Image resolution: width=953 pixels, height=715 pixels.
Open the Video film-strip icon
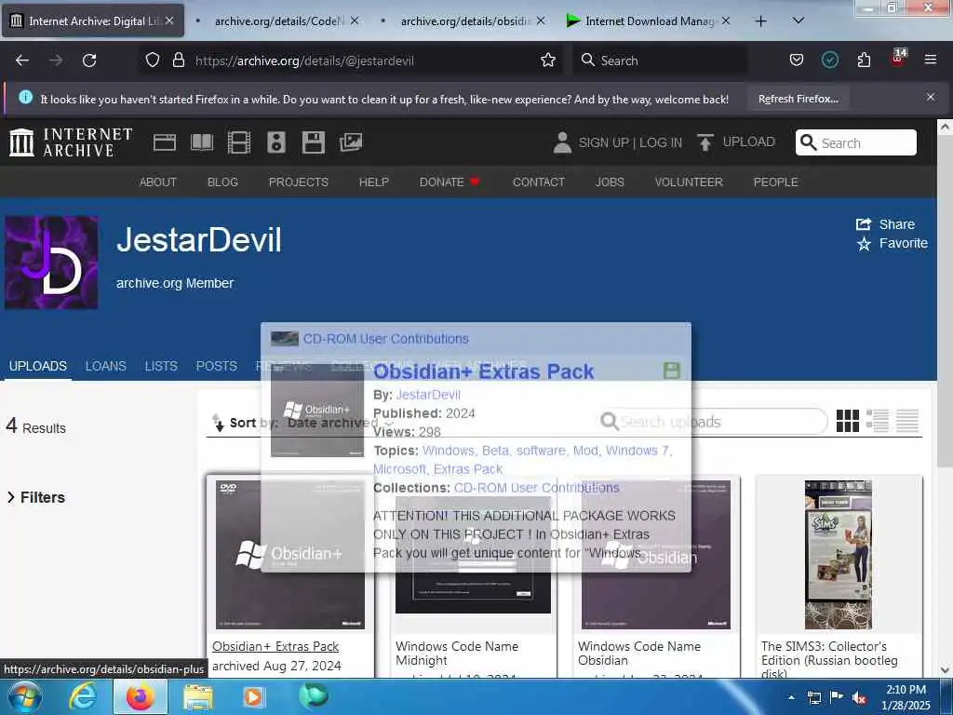tap(239, 142)
